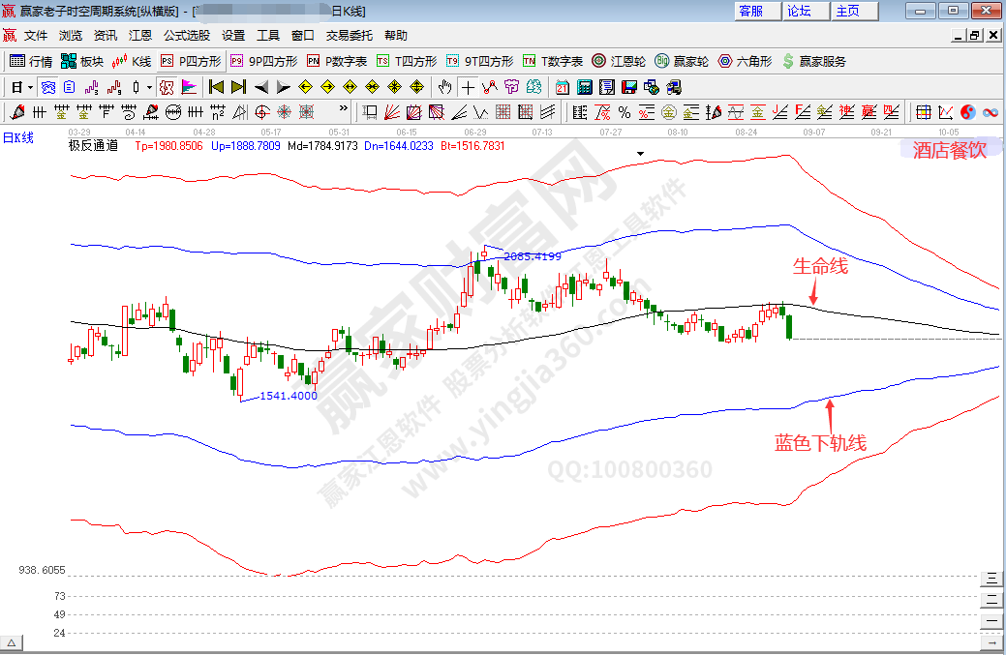Open the candlestick style dropdown arrow

148,86
